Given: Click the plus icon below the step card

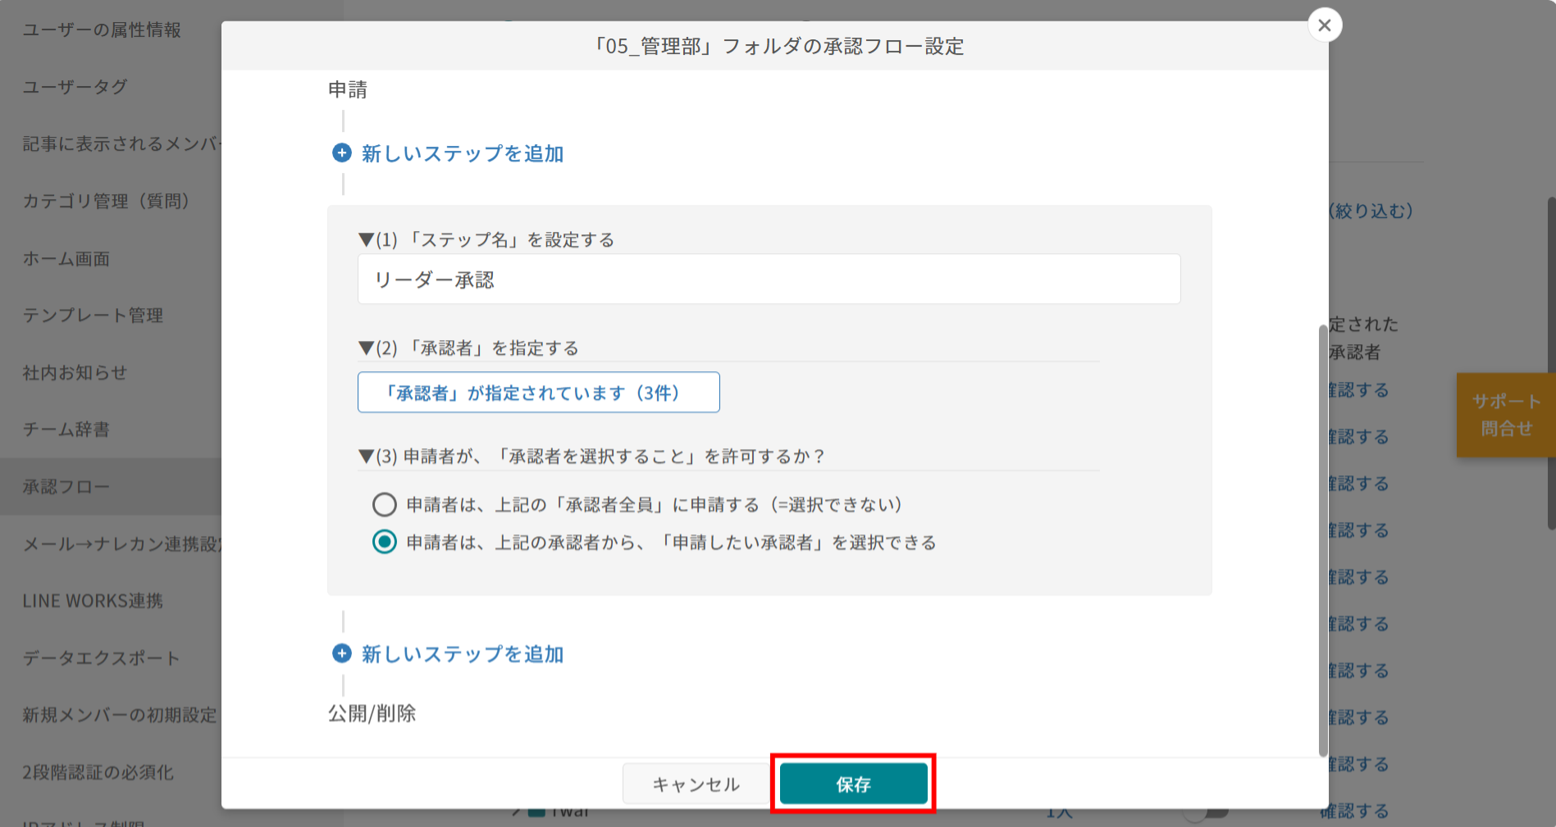Looking at the screenshot, I should pos(341,654).
